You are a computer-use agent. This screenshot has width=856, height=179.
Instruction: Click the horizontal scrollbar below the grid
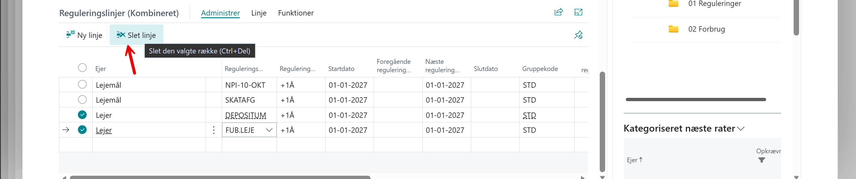(220, 177)
